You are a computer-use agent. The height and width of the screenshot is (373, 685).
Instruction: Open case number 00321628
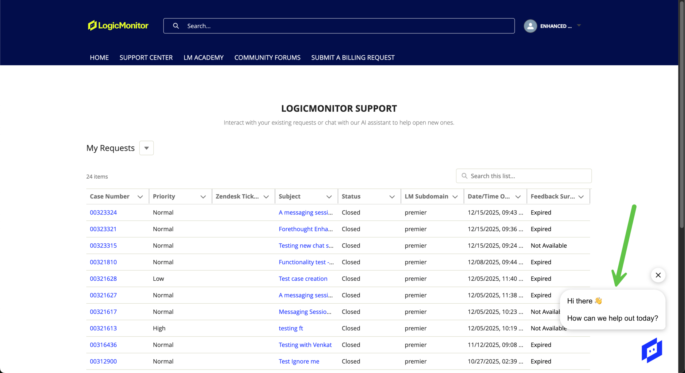pos(103,278)
